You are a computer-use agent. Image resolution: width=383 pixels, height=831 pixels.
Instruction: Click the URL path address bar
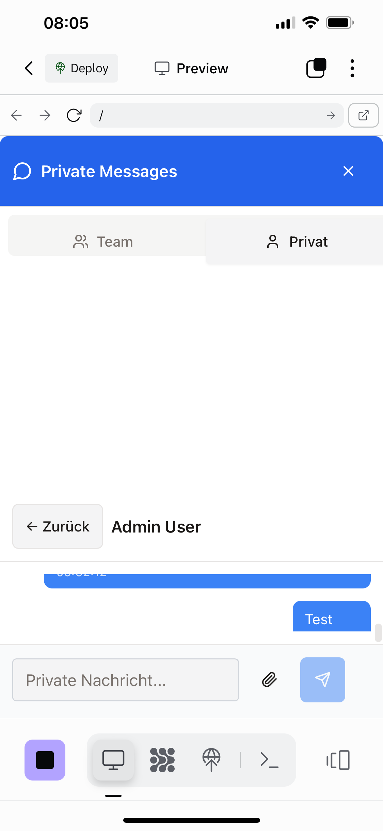click(x=211, y=115)
